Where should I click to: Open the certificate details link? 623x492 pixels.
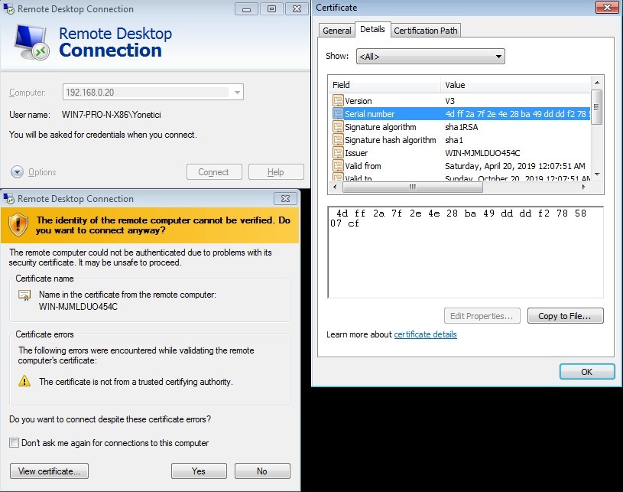coord(425,334)
